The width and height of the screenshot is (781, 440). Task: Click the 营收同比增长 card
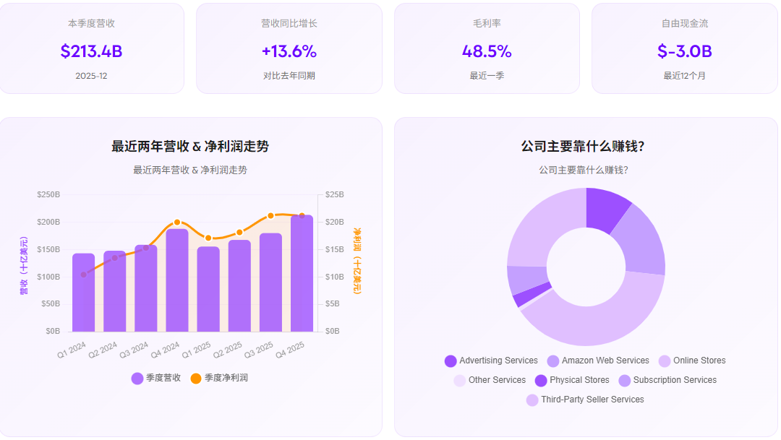tap(289, 47)
